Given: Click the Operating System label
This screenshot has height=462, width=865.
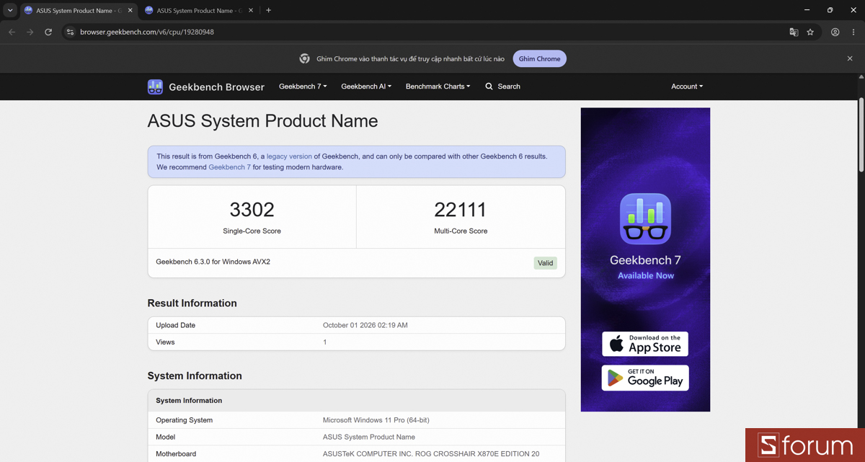Looking at the screenshot, I should (185, 420).
